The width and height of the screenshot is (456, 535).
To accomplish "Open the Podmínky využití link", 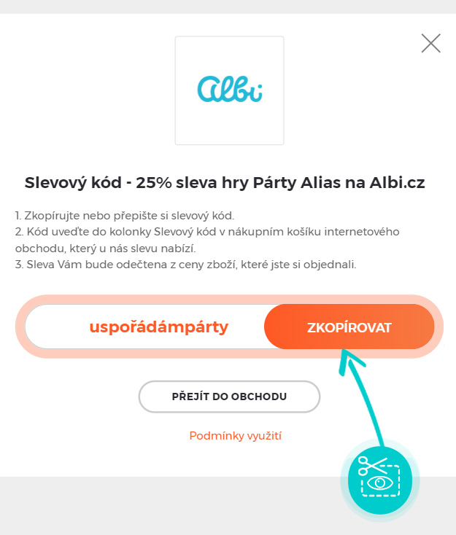I will [x=236, y=436].
